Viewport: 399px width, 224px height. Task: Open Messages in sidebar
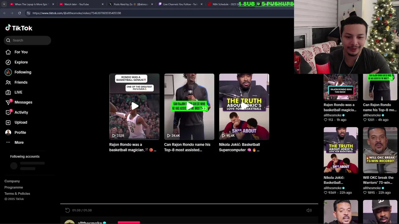[23, 102]
